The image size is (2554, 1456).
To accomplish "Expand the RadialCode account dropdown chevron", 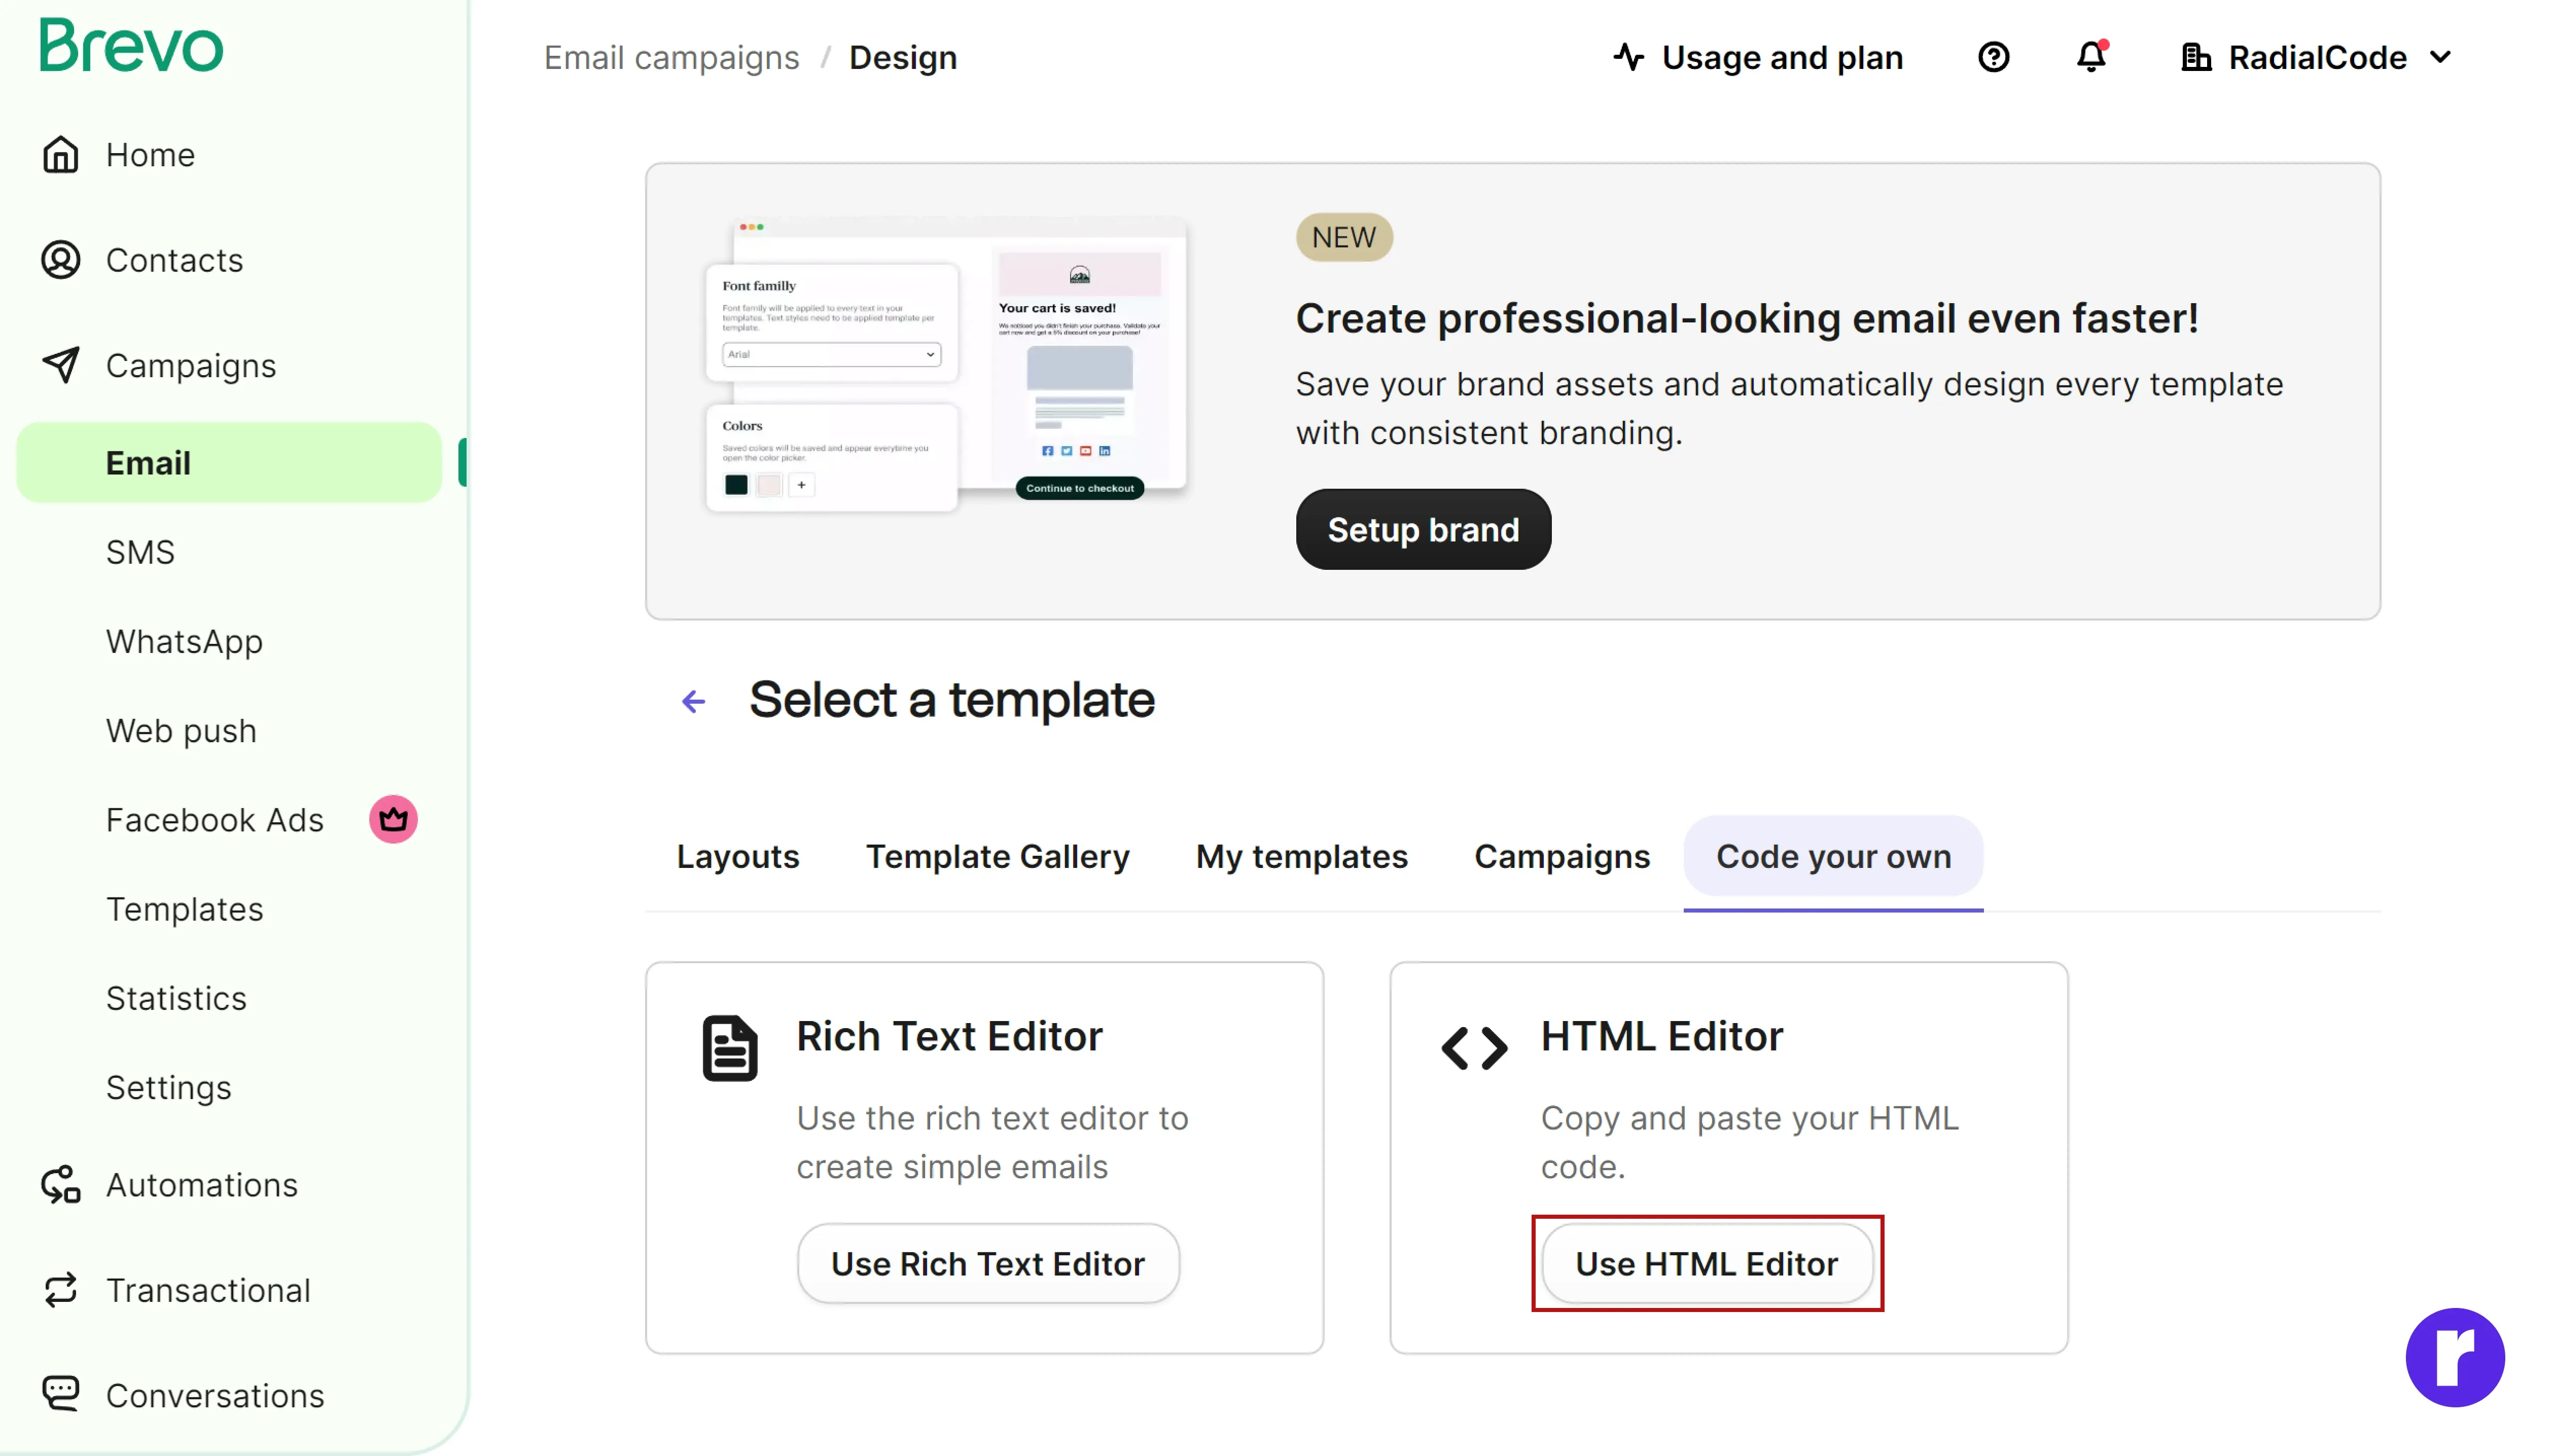I will coord(2440,57).
